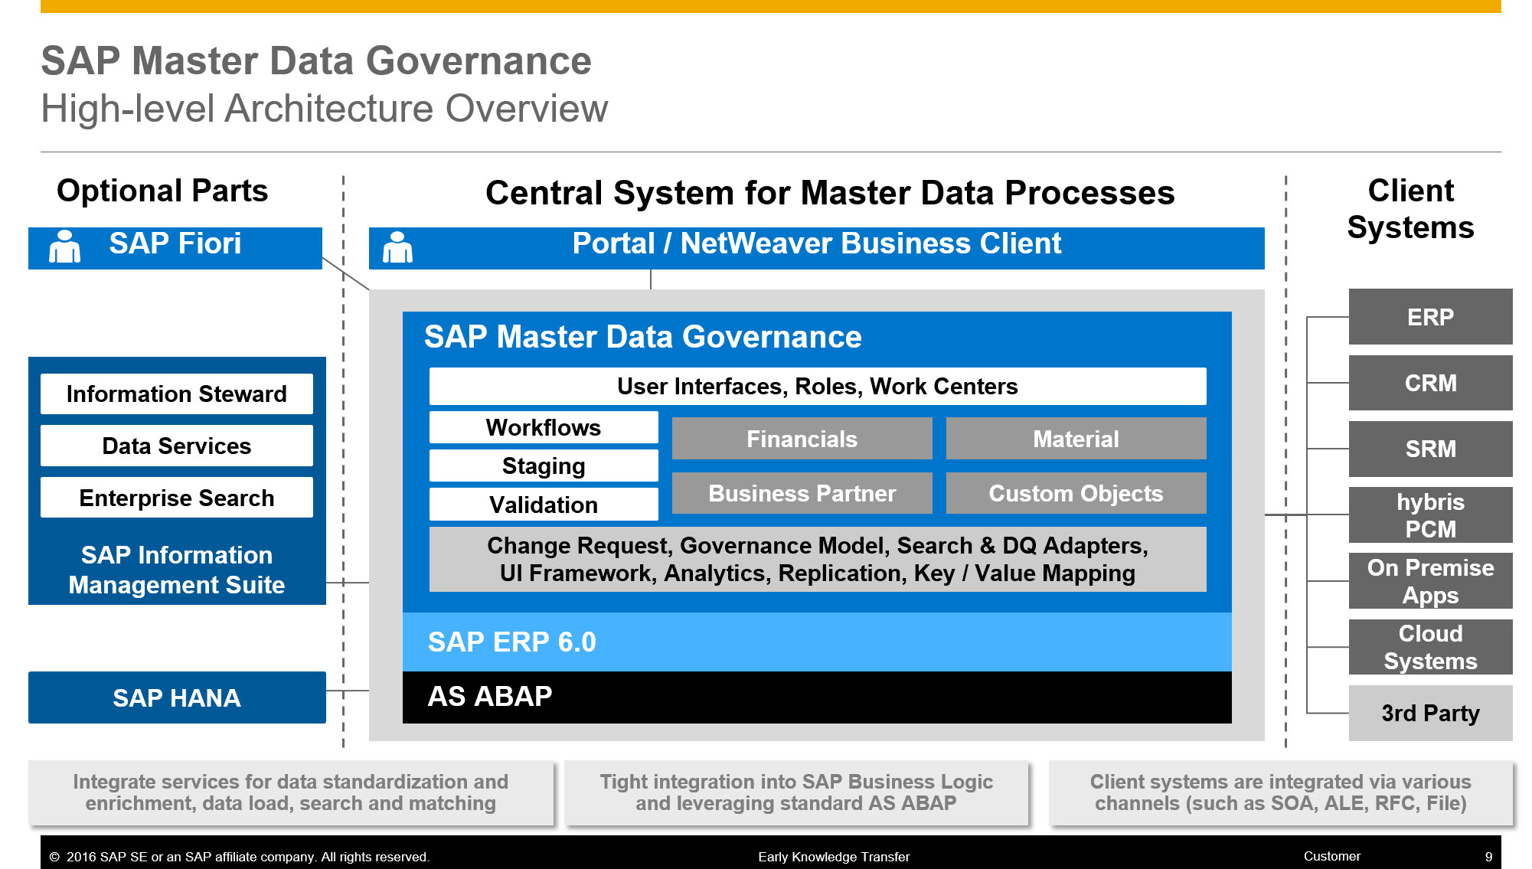
Task: Click the SAP Master Data Governance heading inside diagram
Action: [643, 337]
